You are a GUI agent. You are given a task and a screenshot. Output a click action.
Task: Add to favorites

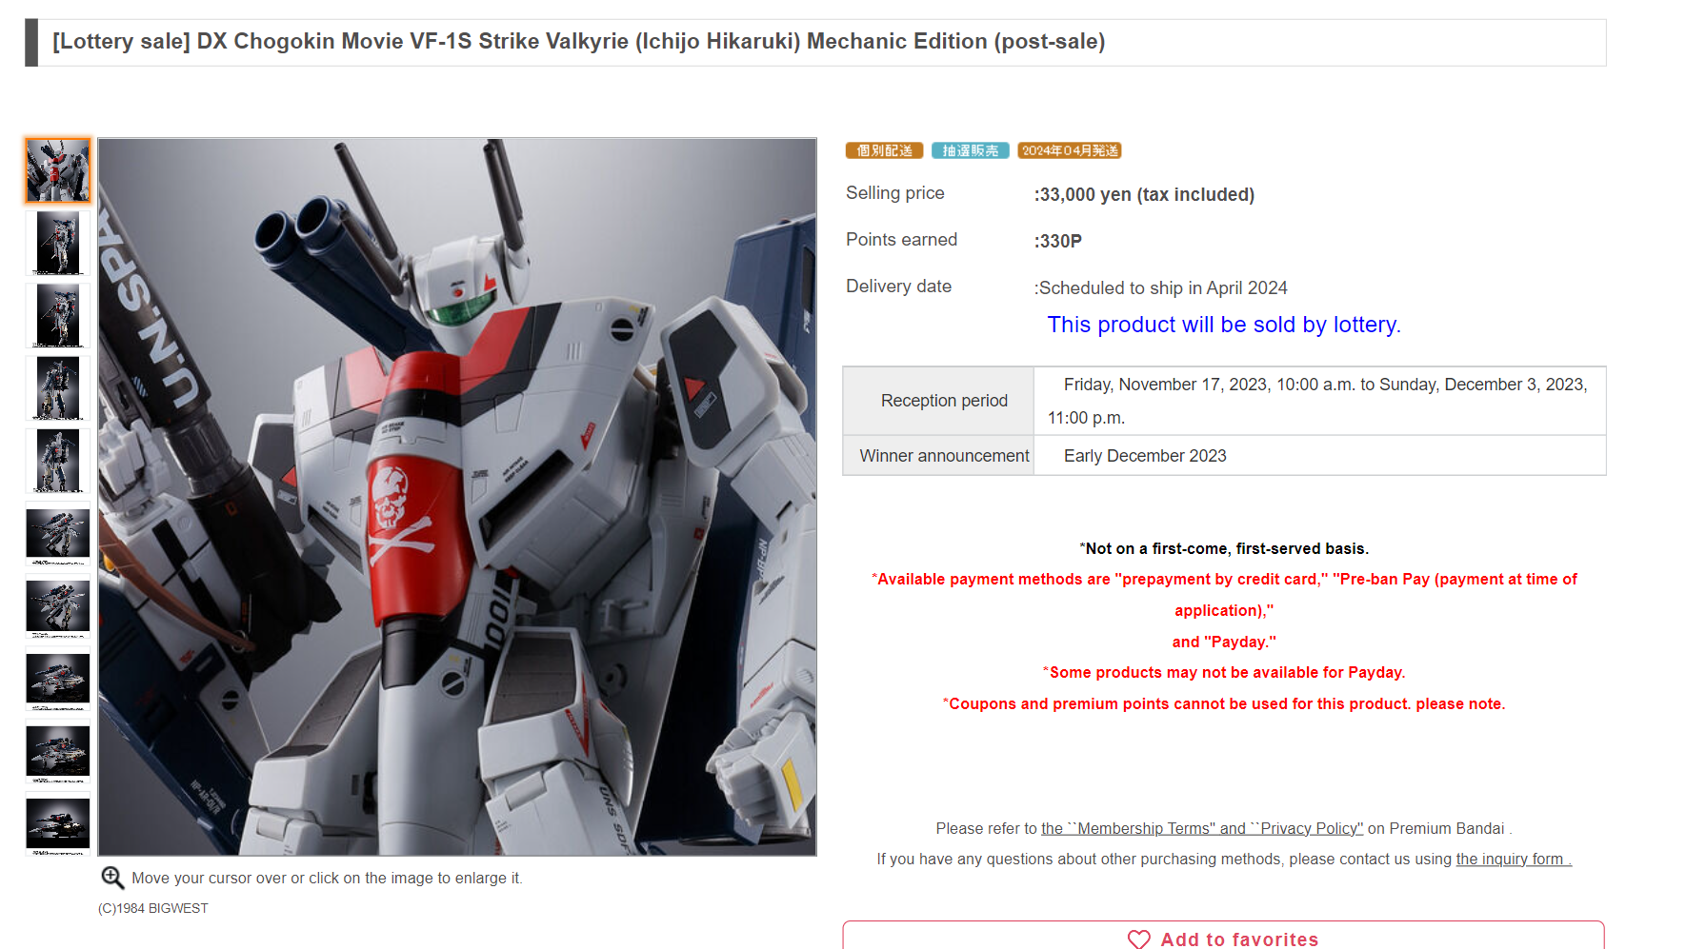pos(1223,936)
